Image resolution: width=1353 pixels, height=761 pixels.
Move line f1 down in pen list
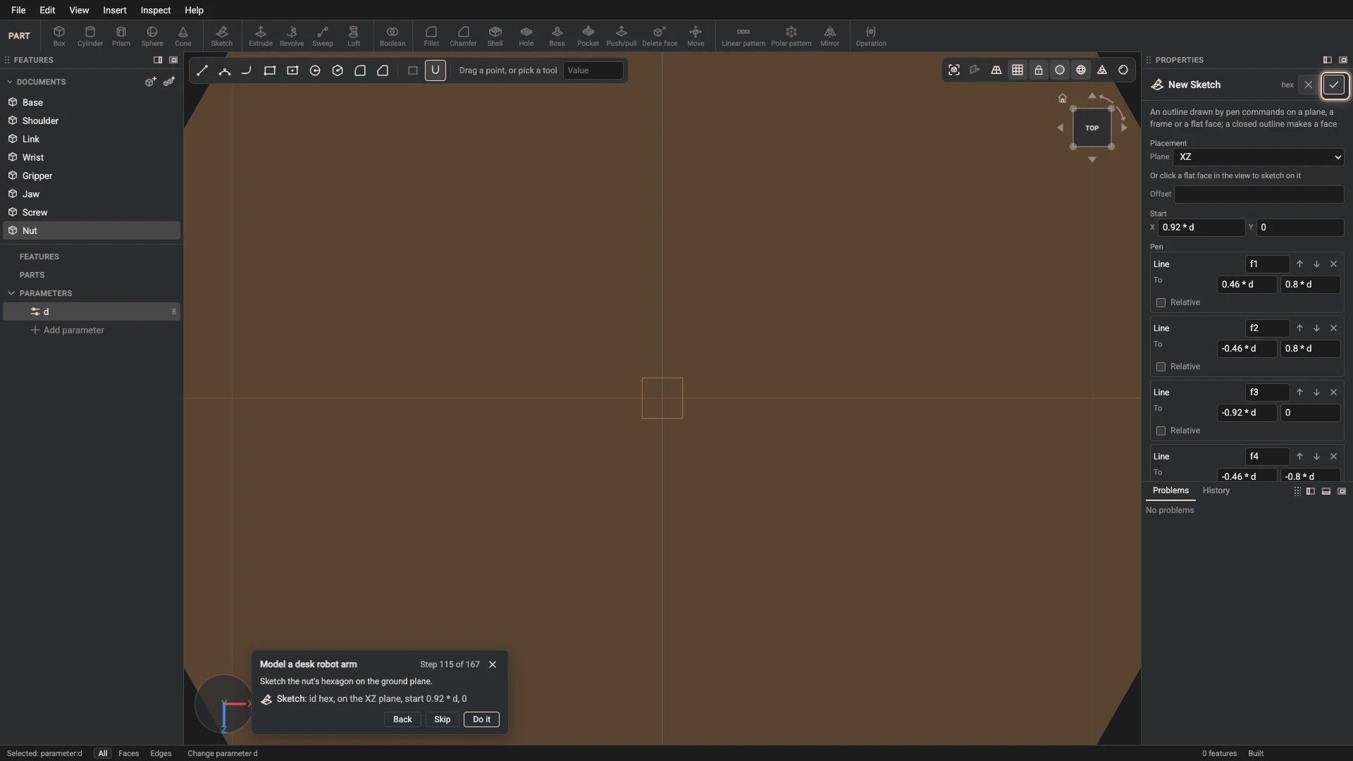point(1316,264)
